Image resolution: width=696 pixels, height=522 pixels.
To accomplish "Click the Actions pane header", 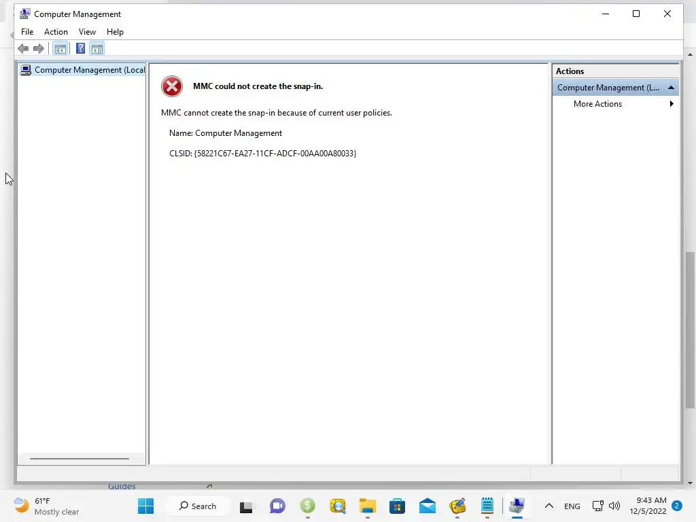I will pos(615,71).
